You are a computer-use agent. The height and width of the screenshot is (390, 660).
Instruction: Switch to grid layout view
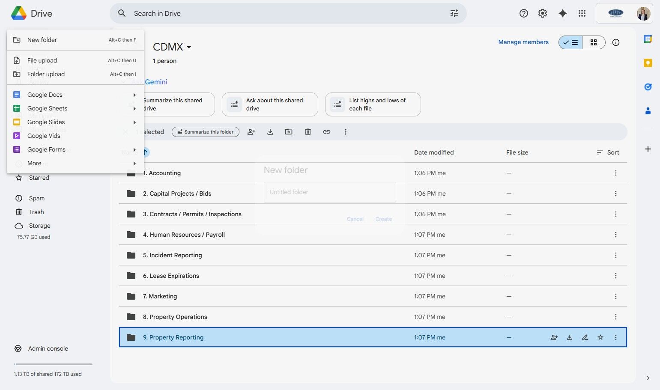click(594, 42)
